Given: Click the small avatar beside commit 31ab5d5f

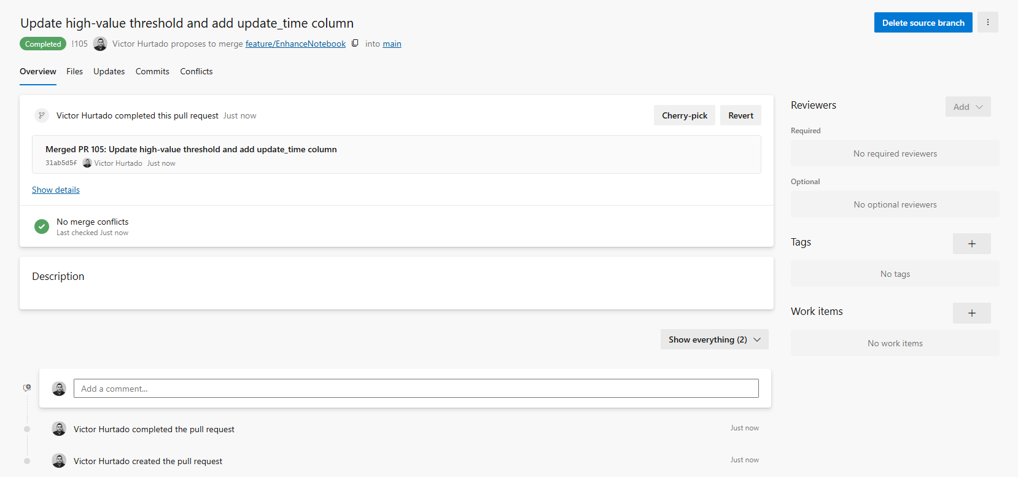Looking at the screenshot, I should coord(87,163).
